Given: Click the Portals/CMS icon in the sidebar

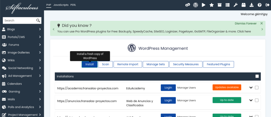Looking at the screenshot, I should (x=4, y=37).
